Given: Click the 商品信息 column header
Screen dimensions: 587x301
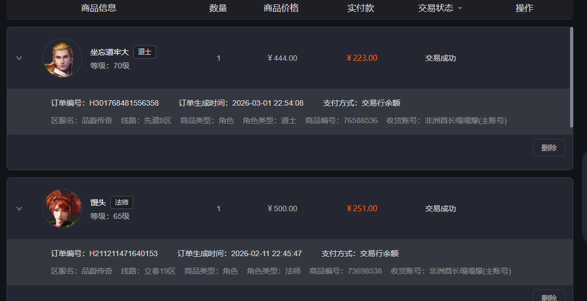Looking at the screenshot, I should tap(99, 8).
